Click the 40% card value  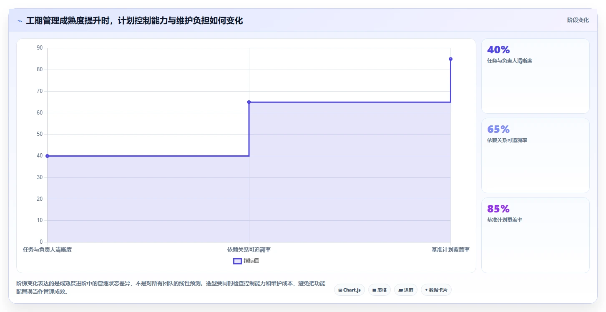pos(498,50)
